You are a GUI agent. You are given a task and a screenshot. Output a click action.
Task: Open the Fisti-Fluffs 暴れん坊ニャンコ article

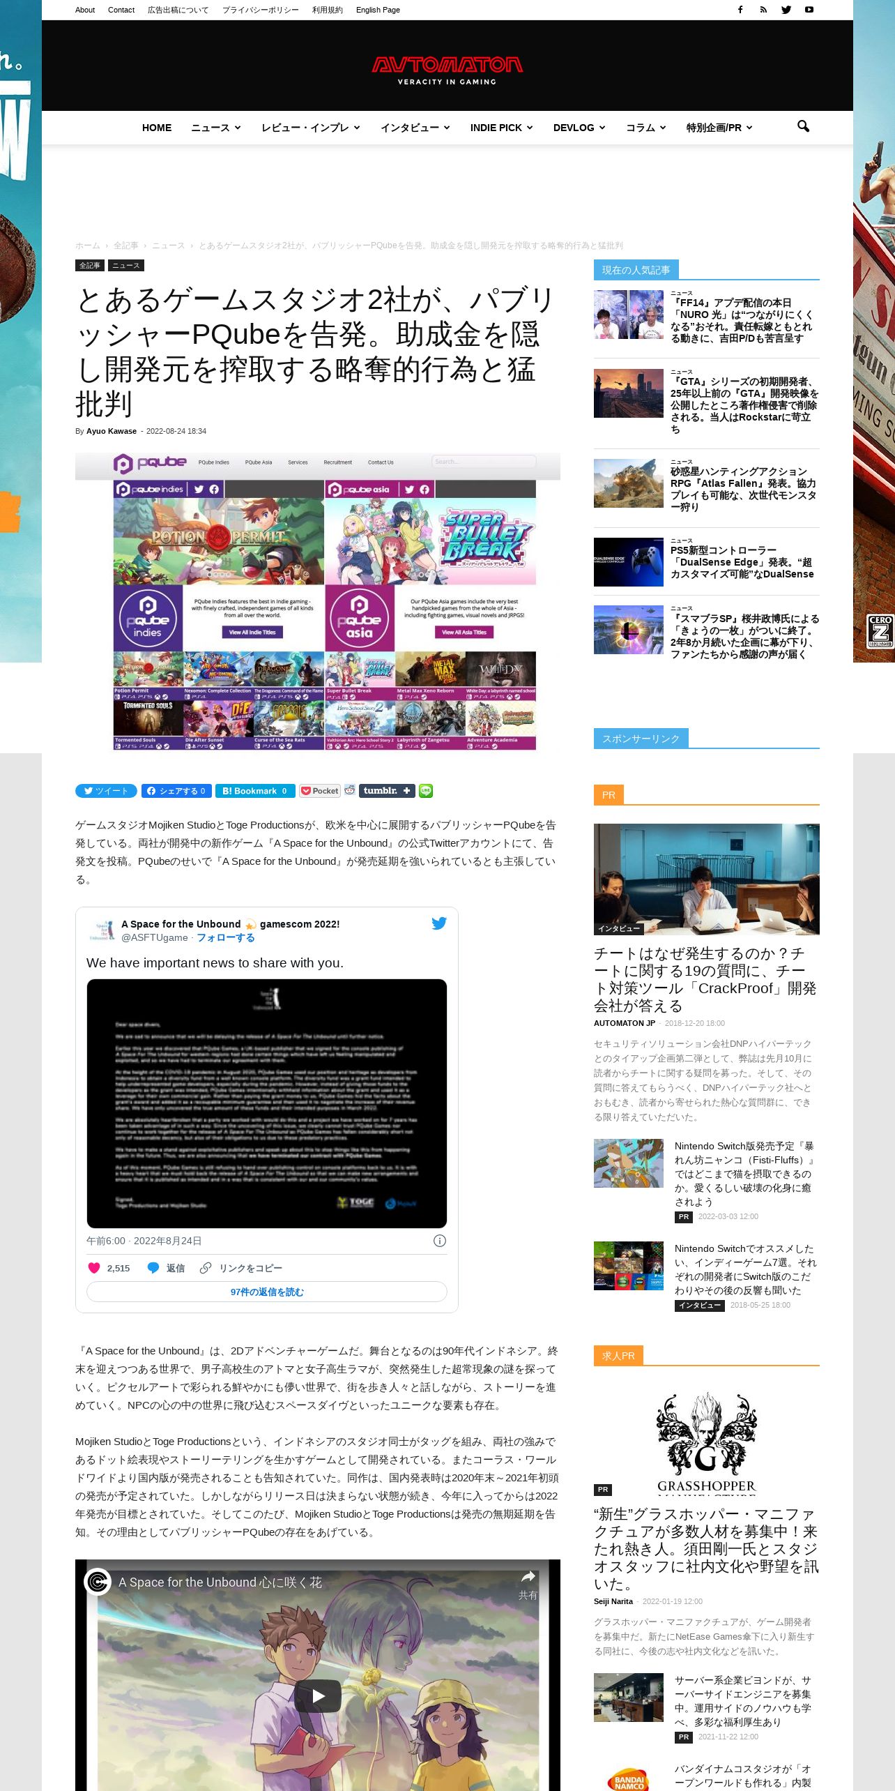click(744, 1174)
